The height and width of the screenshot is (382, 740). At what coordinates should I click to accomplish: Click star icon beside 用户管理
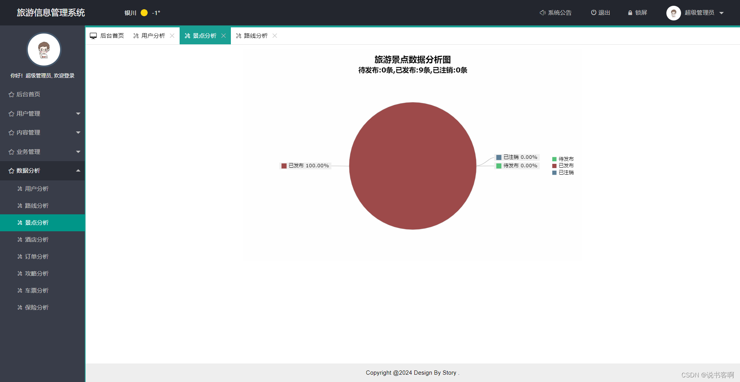11,114
